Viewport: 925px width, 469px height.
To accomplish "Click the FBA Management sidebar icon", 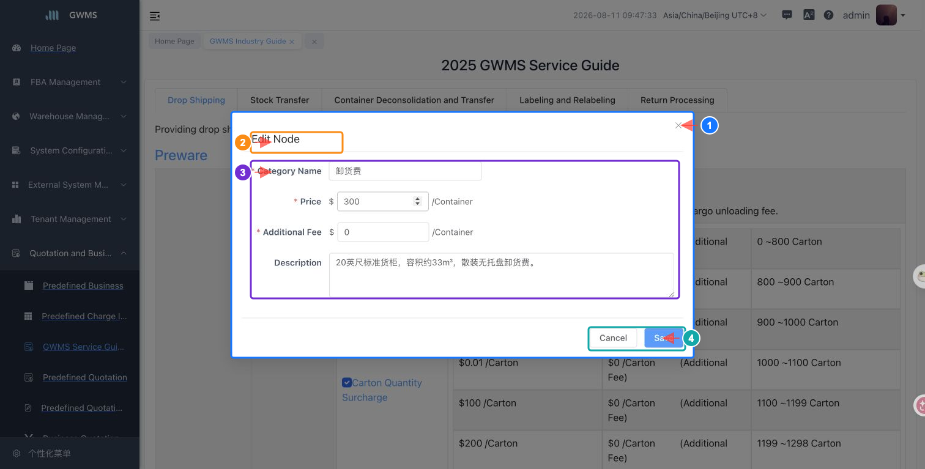I will coord(17,82).
